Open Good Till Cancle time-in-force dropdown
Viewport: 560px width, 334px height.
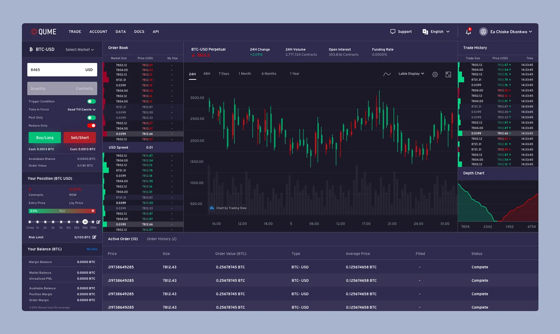(x=81, y=110)
